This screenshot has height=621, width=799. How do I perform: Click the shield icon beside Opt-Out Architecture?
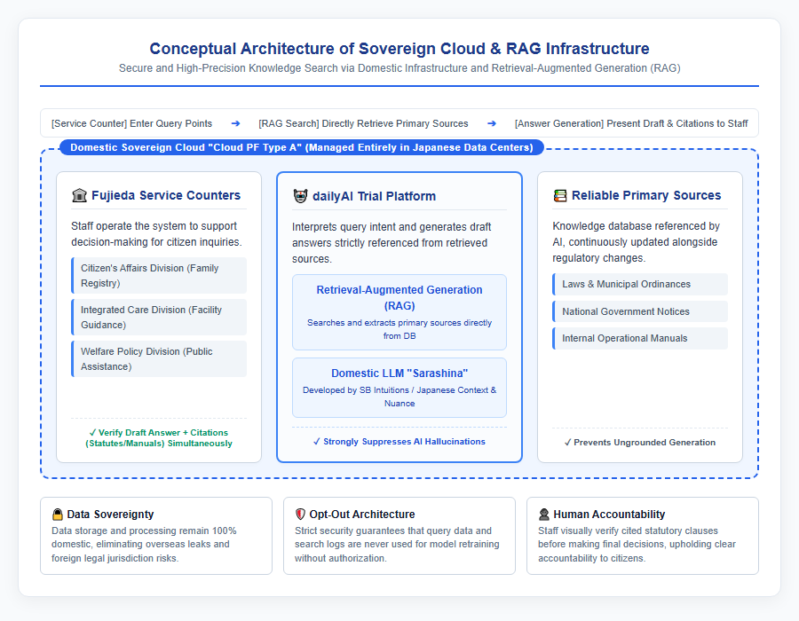(300, 515)
